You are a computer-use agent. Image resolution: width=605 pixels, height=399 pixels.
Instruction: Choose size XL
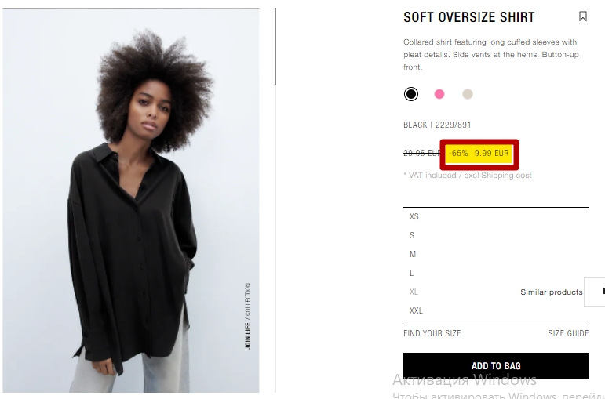coord(414,292)
